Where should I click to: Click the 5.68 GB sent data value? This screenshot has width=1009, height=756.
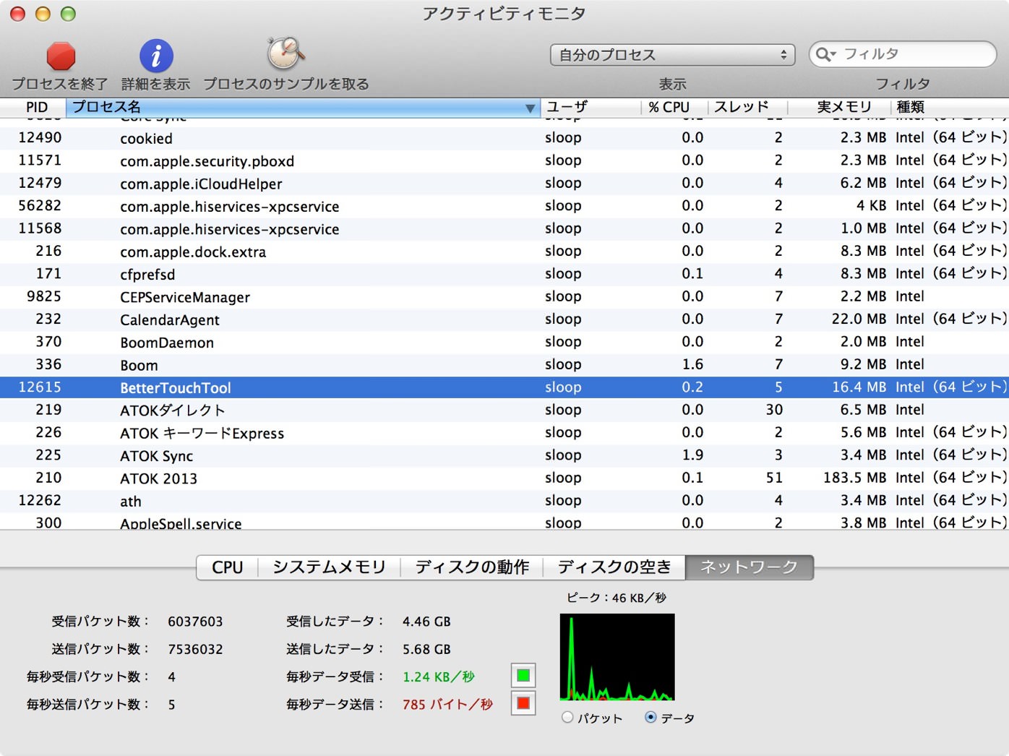tap(426, 649)
